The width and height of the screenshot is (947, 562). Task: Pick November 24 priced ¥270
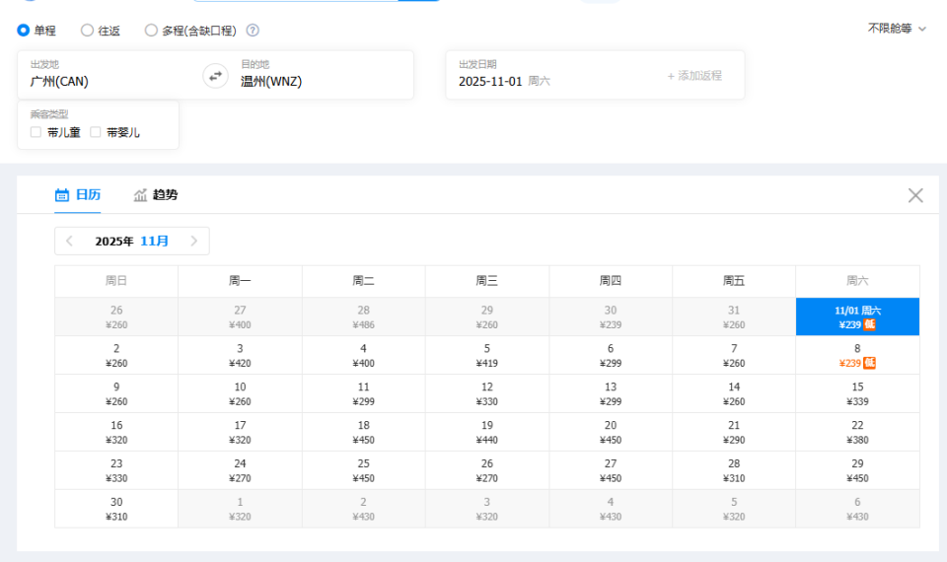click(240, 470)
